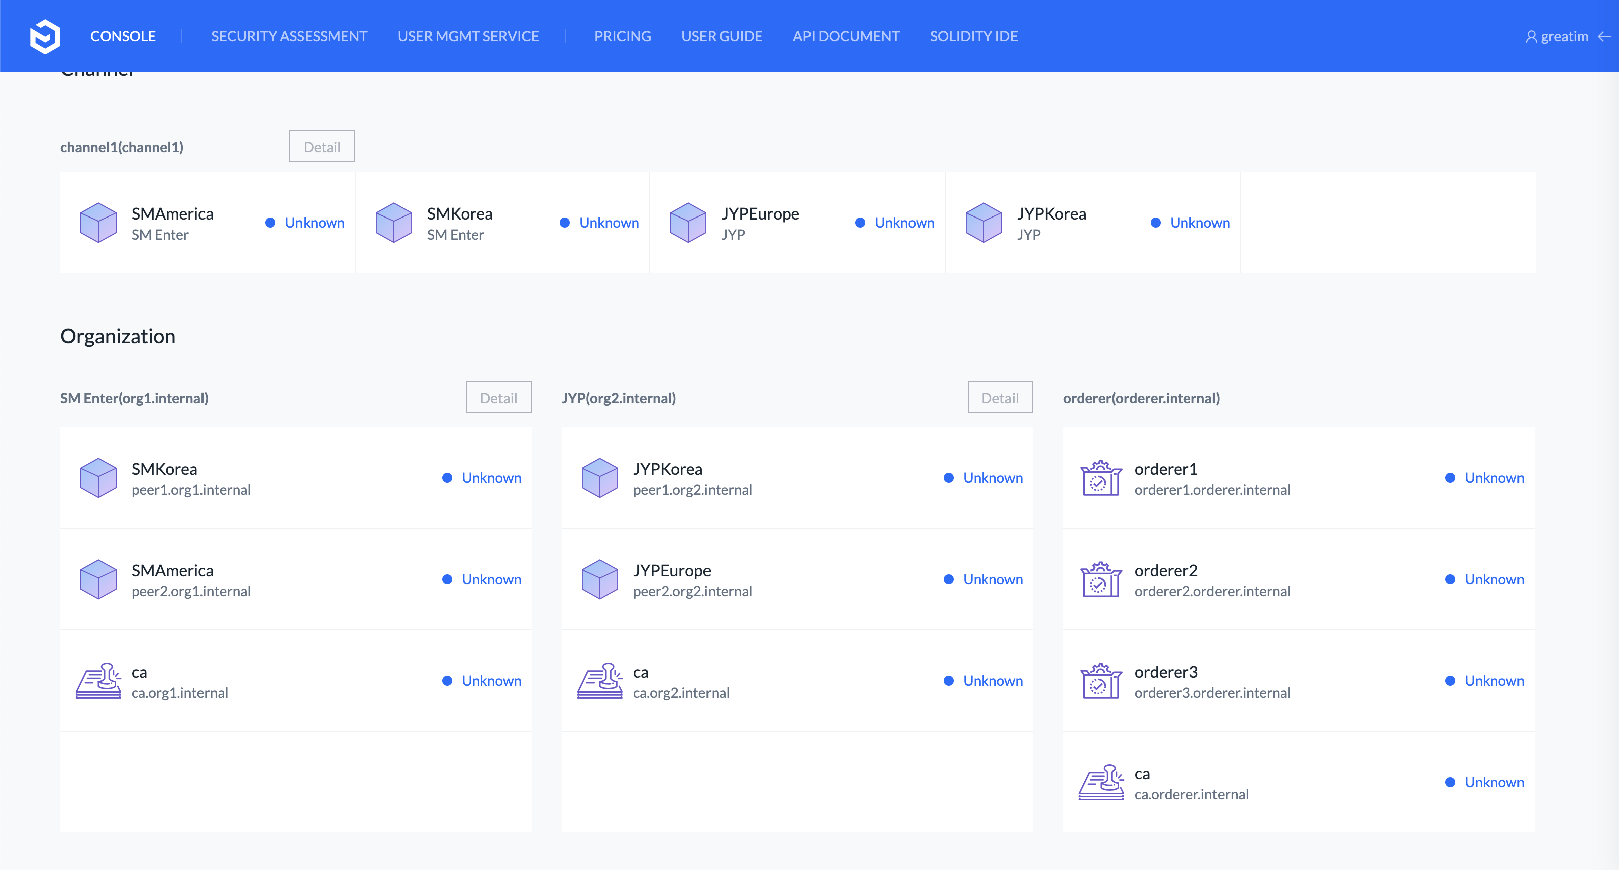The width and height of the screenshot is (1619, 870).
Task: Select the ca.org2.internal row
Action: 796,681
